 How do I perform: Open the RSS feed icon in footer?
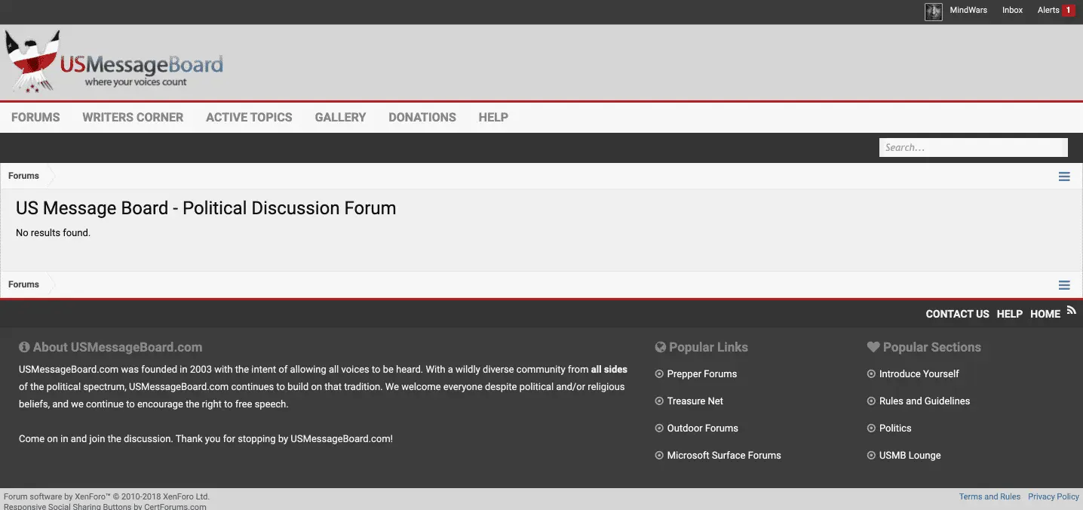[1071, 309]
